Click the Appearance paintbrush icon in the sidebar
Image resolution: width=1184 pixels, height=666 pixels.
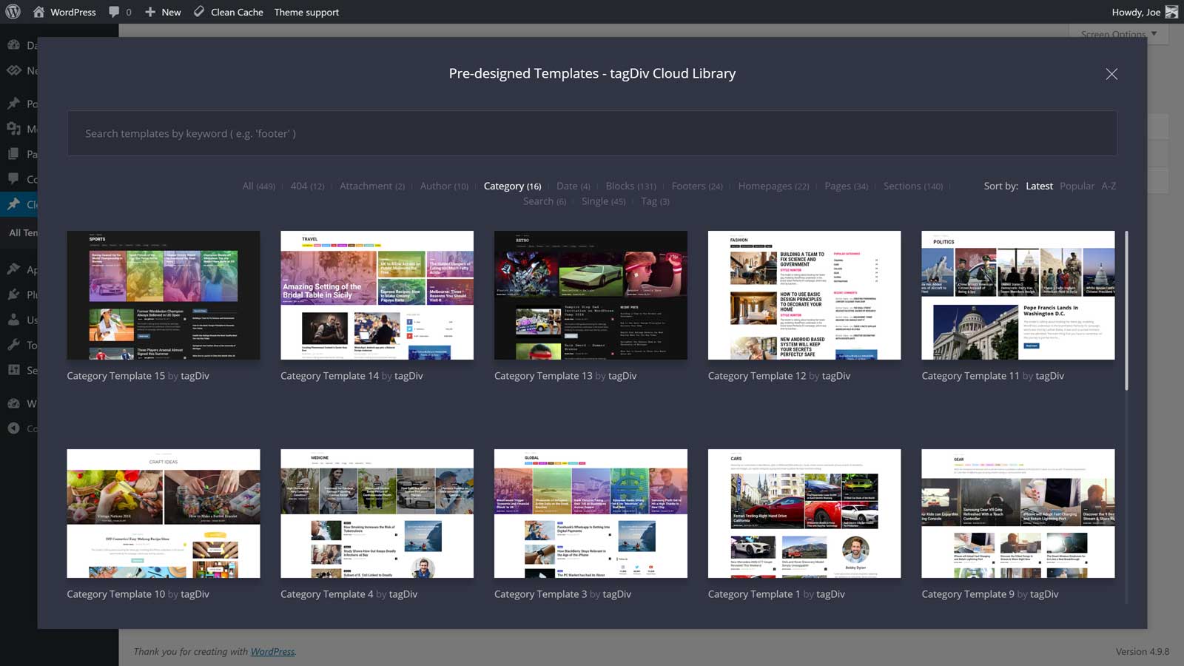(x=13, y=269)
